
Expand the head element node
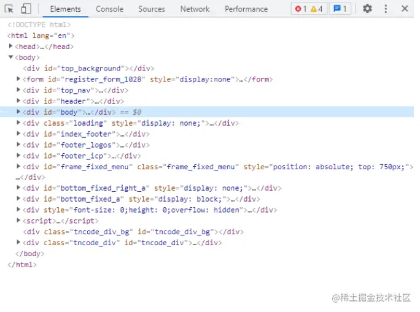(x=10, y=46)
